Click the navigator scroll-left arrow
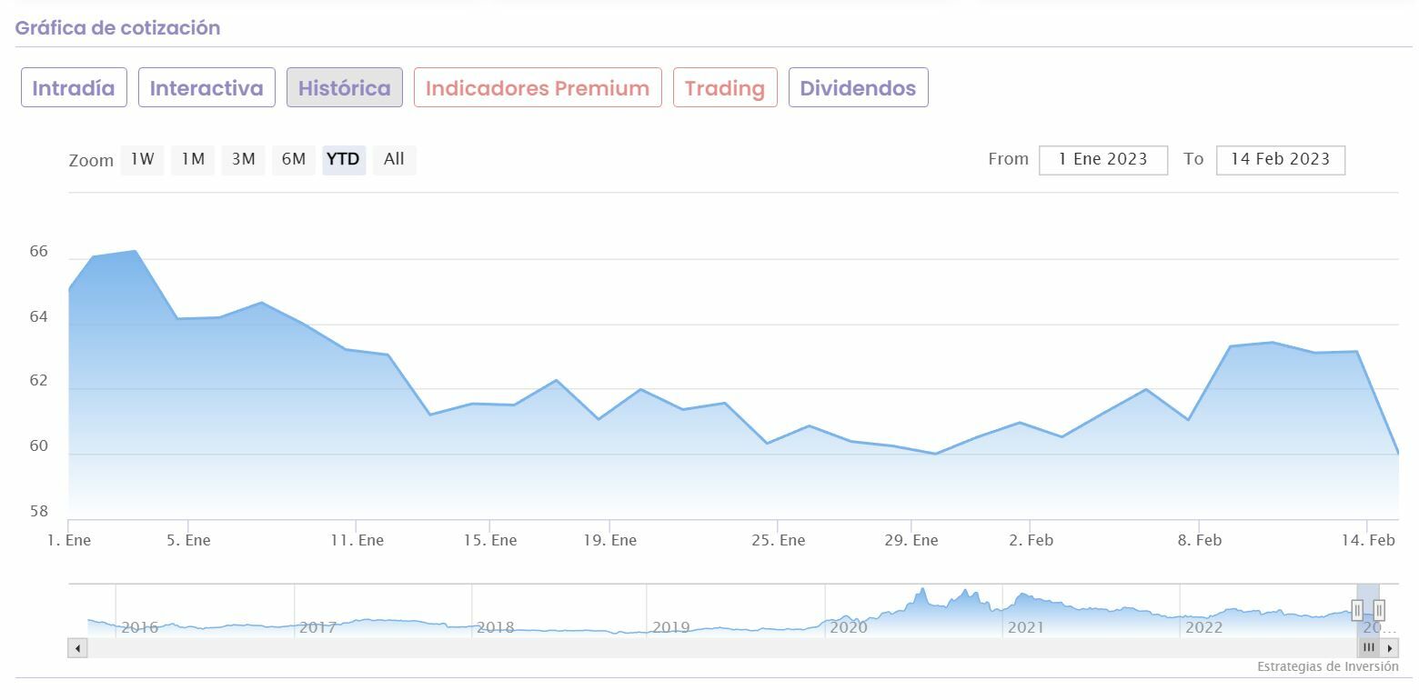This screenshot has height=700, width=1419. point(77,648)
